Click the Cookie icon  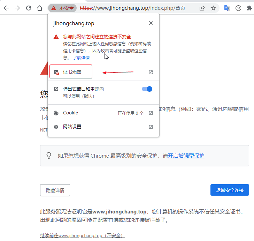[x=56, y=113]
